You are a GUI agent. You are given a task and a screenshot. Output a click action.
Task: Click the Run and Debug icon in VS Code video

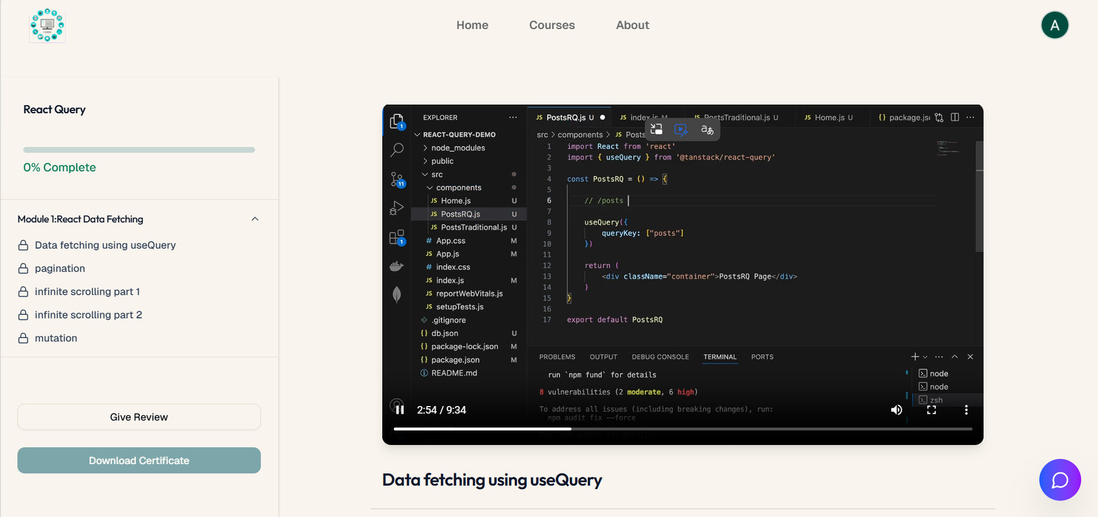click(397, 208)
